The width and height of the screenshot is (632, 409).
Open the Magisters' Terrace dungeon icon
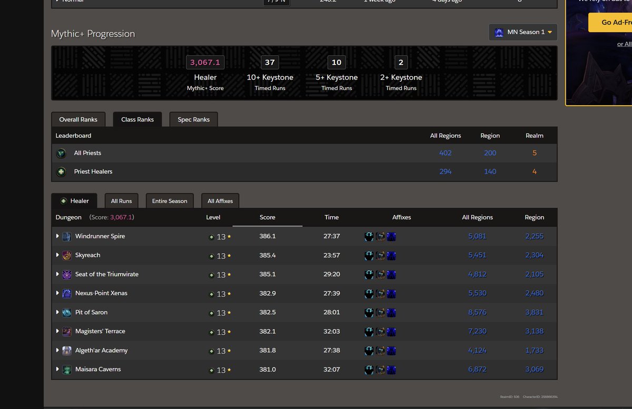[67, 332]
